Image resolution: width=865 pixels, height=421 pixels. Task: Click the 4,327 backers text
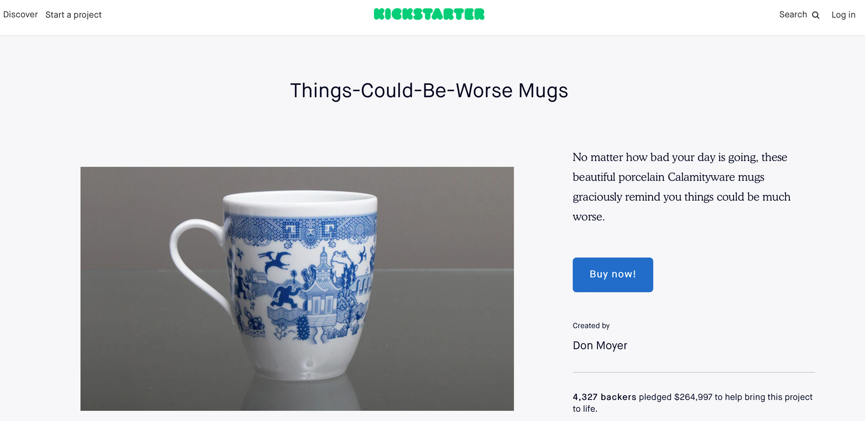[604, 397]
